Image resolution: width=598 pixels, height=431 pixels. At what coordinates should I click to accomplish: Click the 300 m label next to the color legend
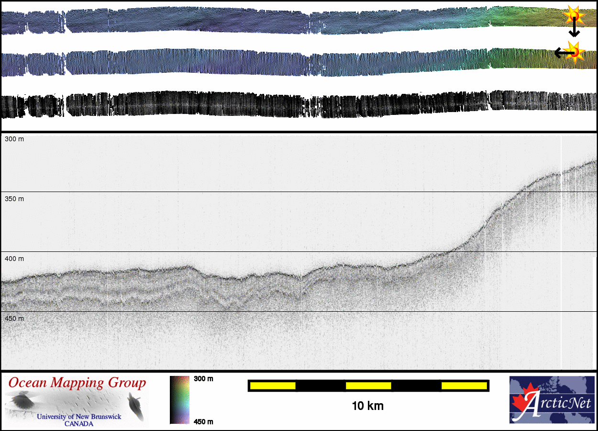point(203,379)
